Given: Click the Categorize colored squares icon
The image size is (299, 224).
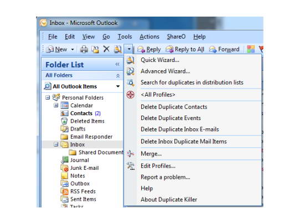Looking at the screenshot, I should tap(251, 49).
